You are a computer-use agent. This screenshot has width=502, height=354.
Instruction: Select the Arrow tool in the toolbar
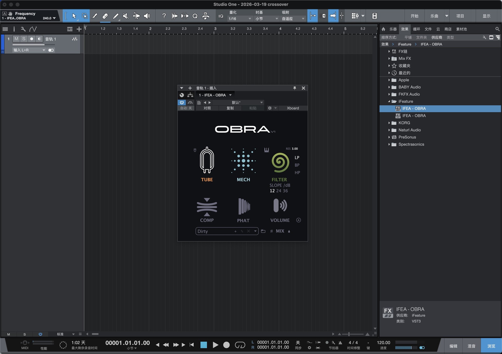[x=74, y=16]
